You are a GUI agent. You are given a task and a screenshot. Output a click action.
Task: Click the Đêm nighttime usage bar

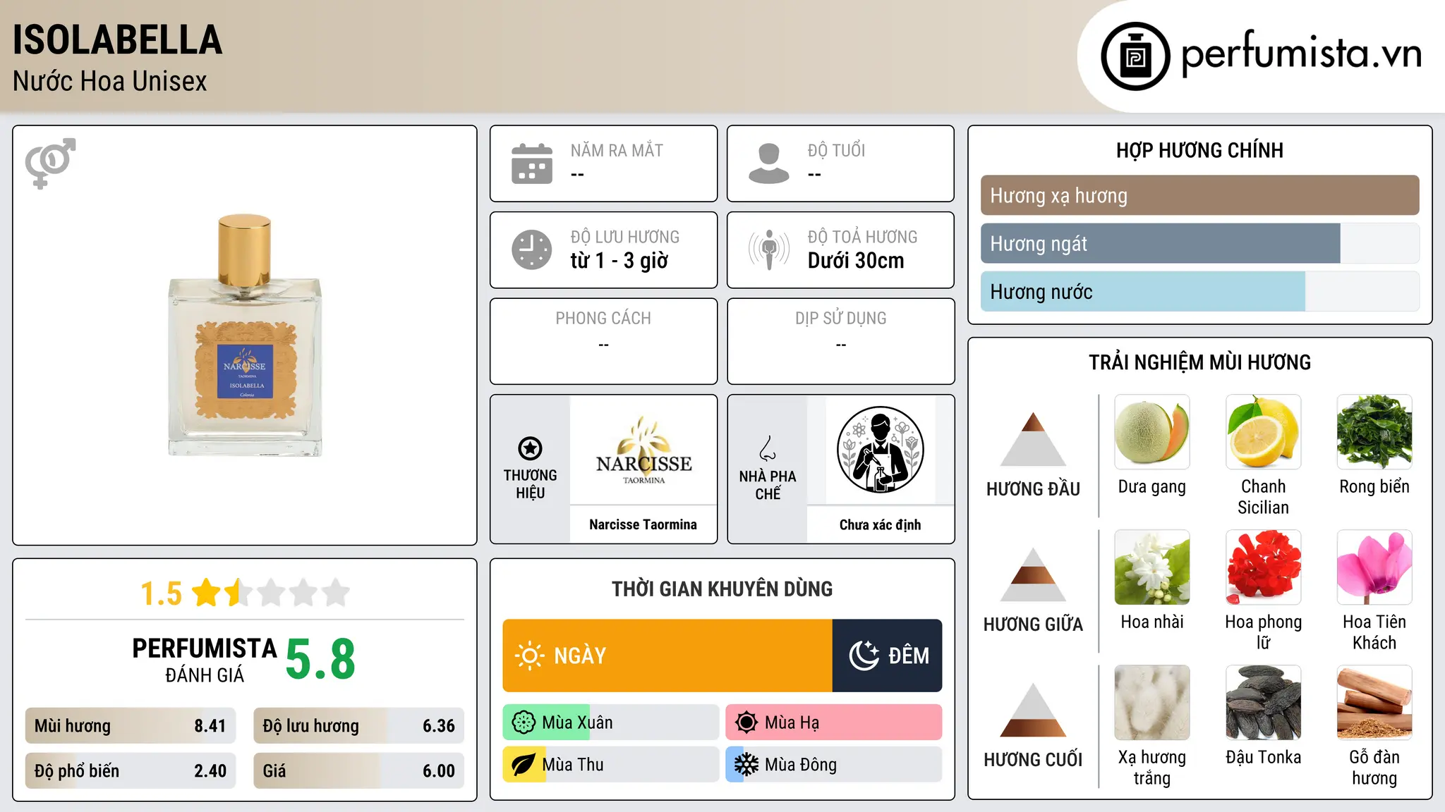click(887, 656)
